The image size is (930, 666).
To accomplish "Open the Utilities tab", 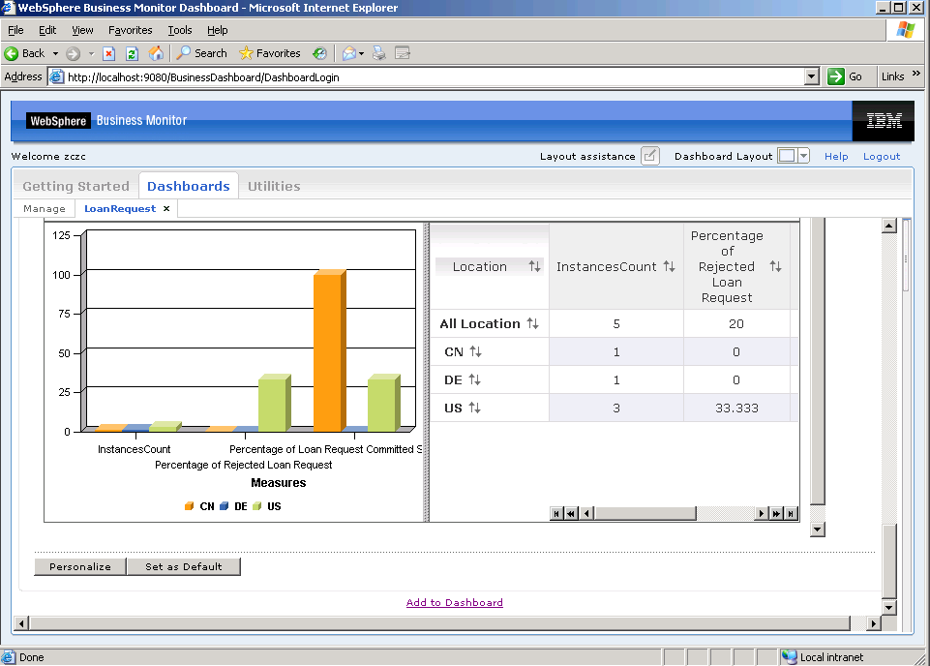I will click(x=274, y=186).
